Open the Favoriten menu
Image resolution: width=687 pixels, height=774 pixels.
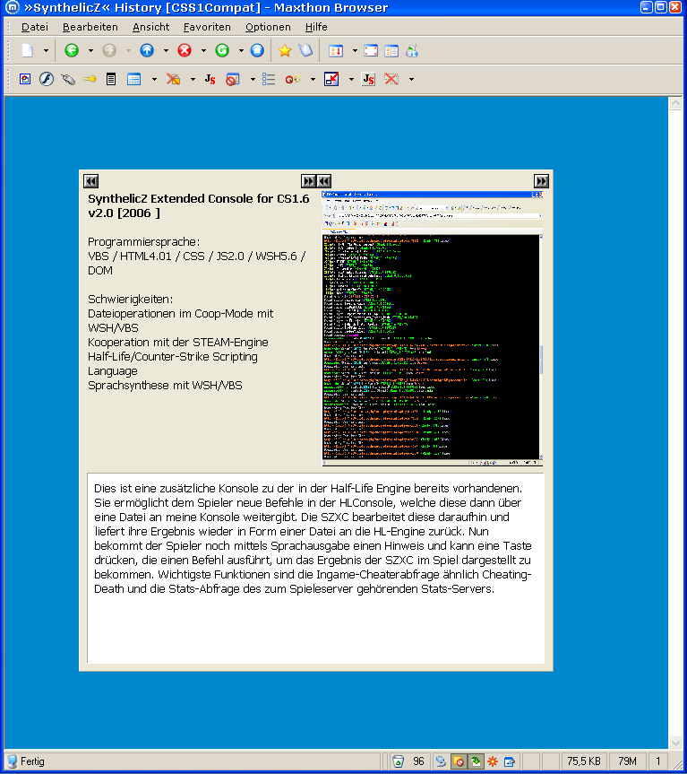pyautogui.click(x=207, y=27)
